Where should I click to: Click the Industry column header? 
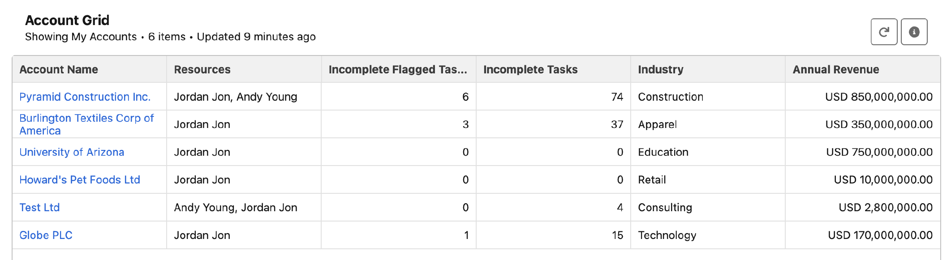pyautogui.click(x=661, y=69)
